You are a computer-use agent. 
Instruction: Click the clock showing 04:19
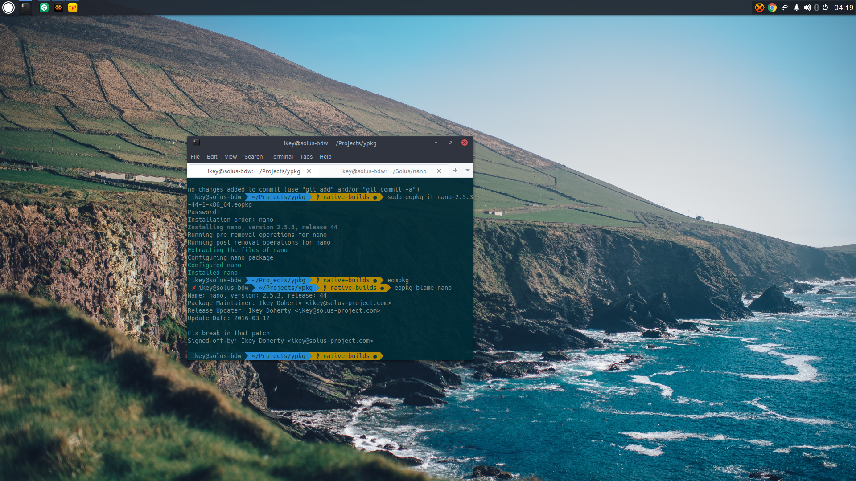844,8
